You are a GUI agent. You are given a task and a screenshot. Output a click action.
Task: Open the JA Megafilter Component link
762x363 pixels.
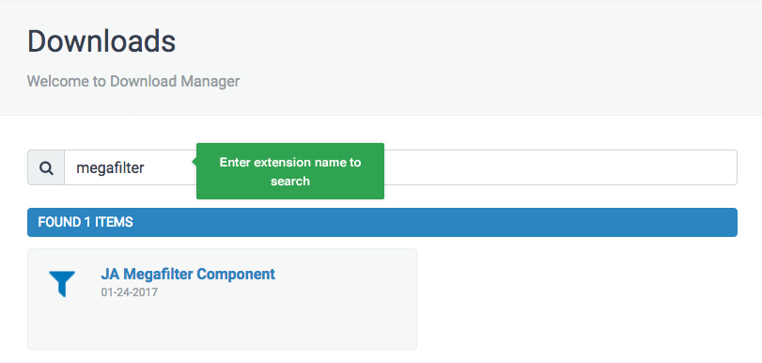(188, 274)
